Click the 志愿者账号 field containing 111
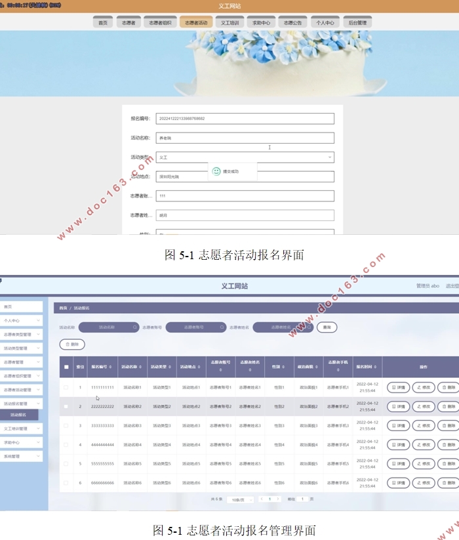 pos(245,196)
